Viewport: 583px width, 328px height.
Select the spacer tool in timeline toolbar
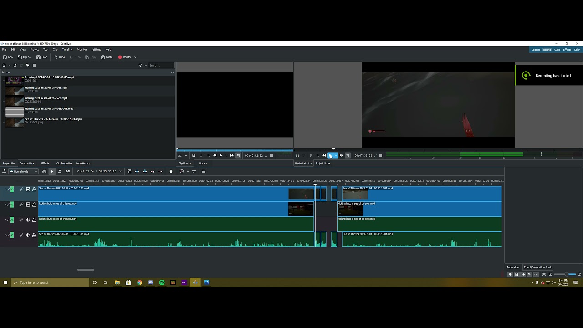(67, 171)
